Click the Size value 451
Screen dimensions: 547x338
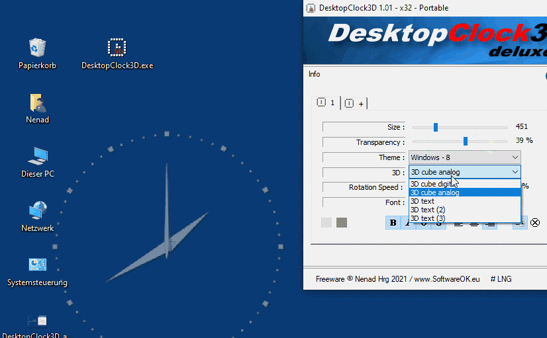522,126
